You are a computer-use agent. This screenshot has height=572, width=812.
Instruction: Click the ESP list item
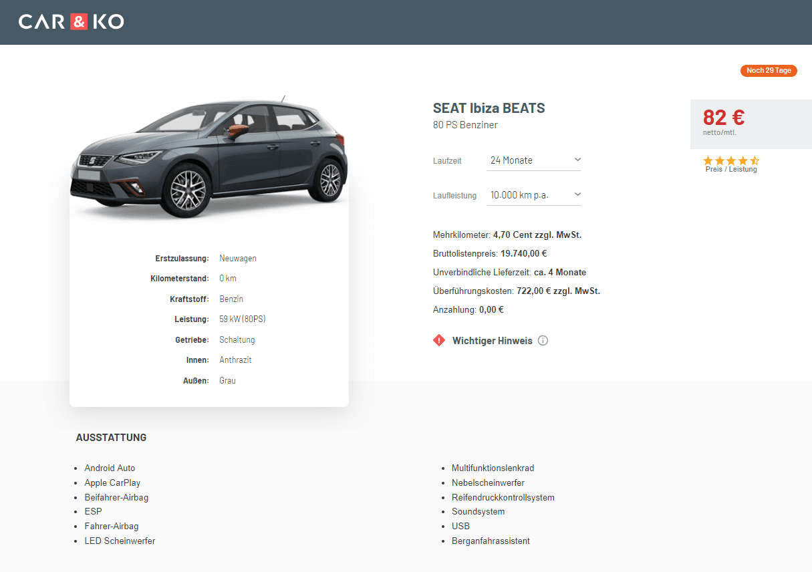(x=94, y=512)
